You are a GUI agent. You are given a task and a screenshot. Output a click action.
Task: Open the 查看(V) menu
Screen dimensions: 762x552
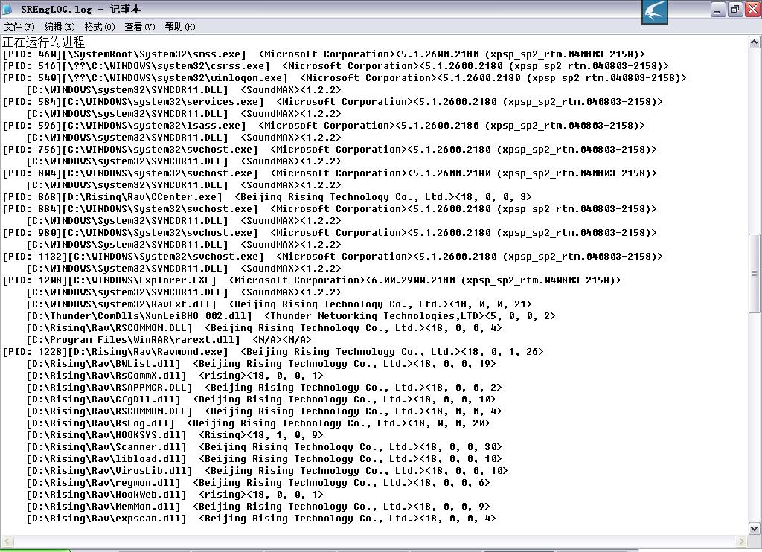click(139, 27)
